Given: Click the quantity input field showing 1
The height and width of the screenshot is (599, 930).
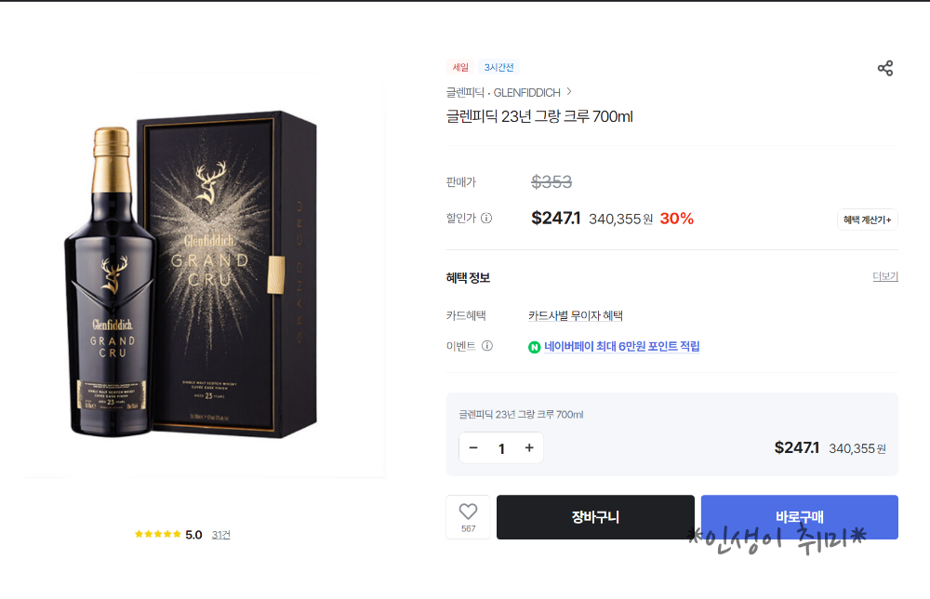Looking at the screenshot, I should pyautogui.click(x=501, y=448).
